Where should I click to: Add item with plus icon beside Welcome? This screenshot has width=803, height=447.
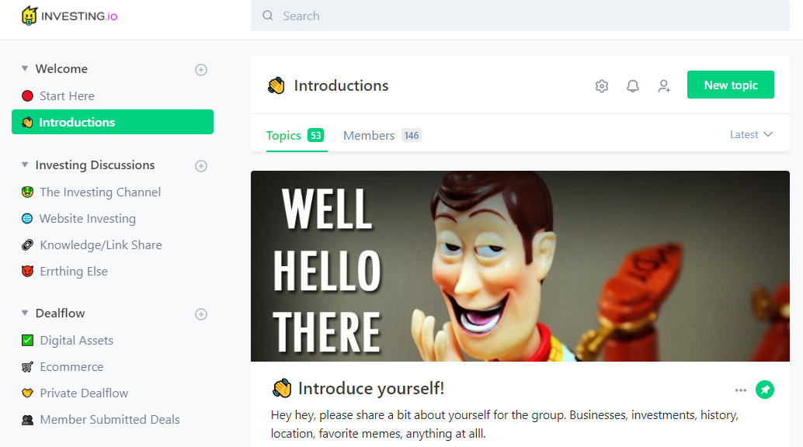point(200,70)
